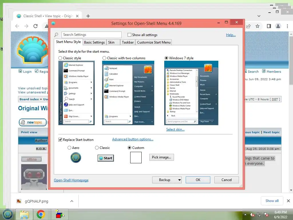
Task: Click the Pick image button
Action: pos(161,157)
